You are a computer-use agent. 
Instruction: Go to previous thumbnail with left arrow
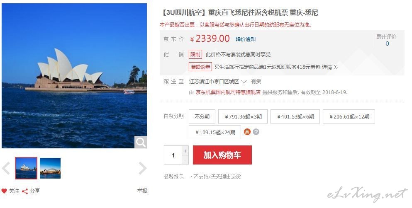click(x=6, y=168)
